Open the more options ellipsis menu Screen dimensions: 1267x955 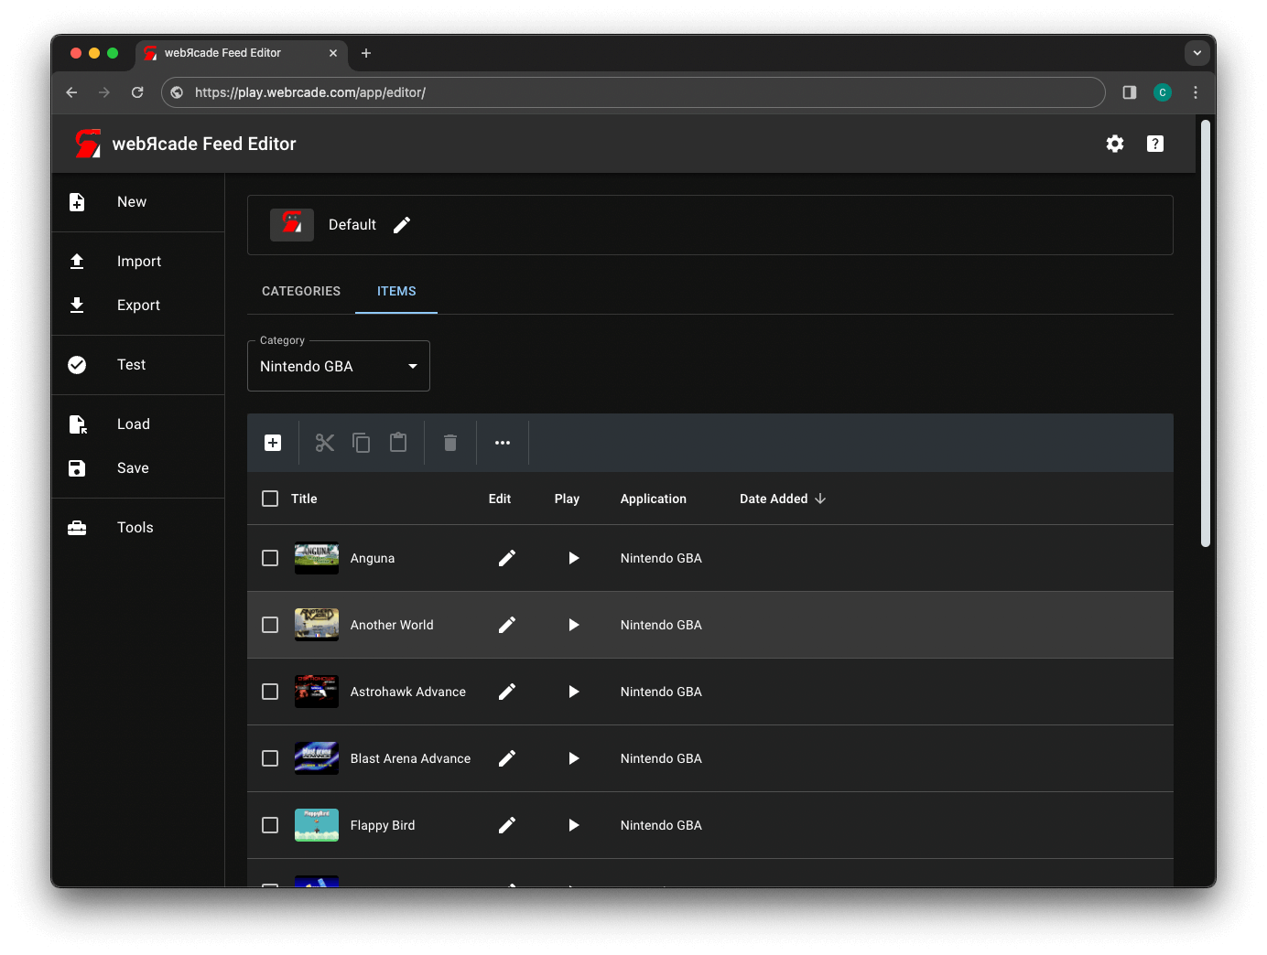tap(503, 443)
